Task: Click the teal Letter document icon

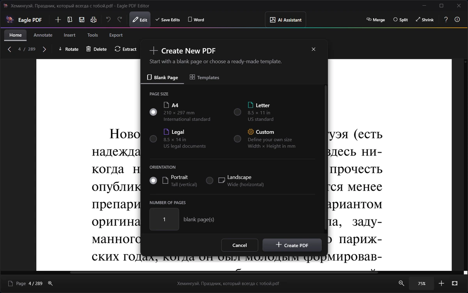Action: pyautogui.click(x=251, y=105)
